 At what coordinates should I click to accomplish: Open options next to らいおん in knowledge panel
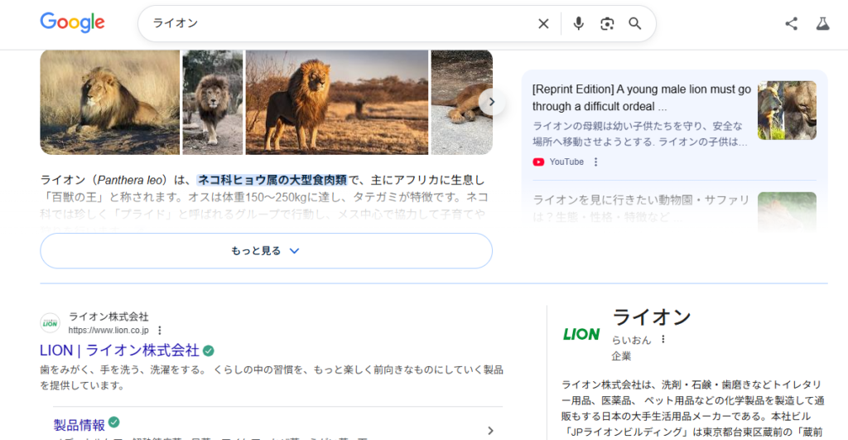click(x=662, y=340)
